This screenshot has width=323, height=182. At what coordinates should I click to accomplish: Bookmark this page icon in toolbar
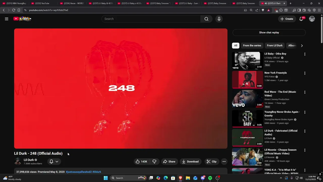click(x=19, y=10)
